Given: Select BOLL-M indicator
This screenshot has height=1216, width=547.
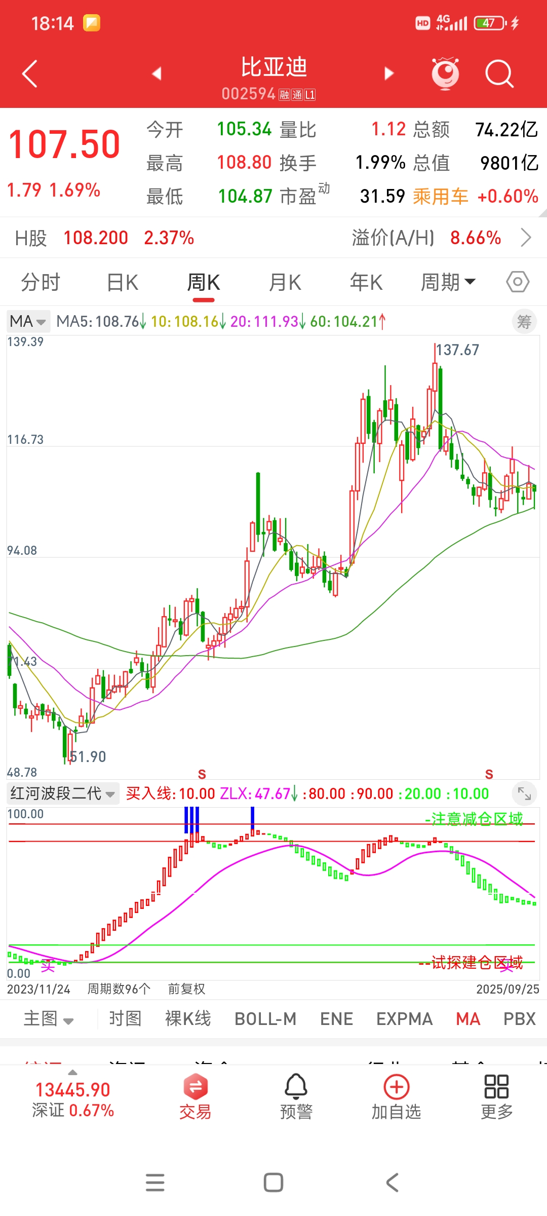Looking at the screenshot, I should tap(265, 1018).
